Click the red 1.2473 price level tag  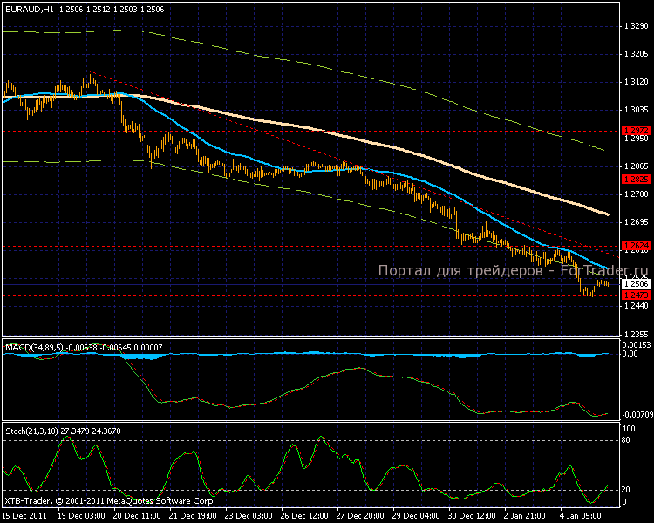click(634, 295)
